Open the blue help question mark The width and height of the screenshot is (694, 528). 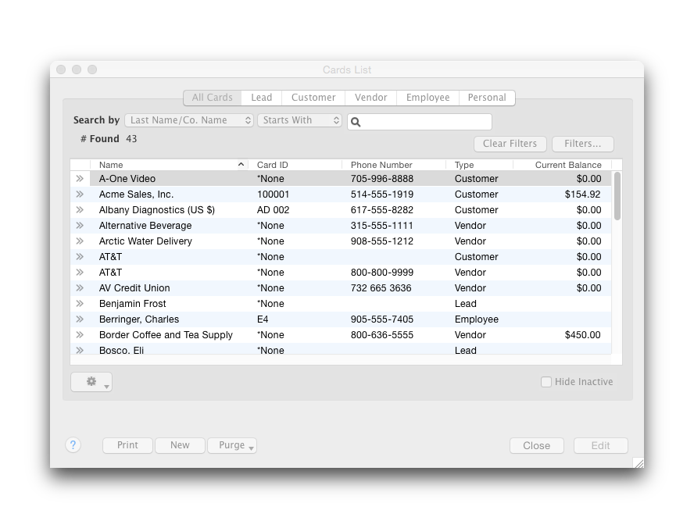[x=73, y=445]
